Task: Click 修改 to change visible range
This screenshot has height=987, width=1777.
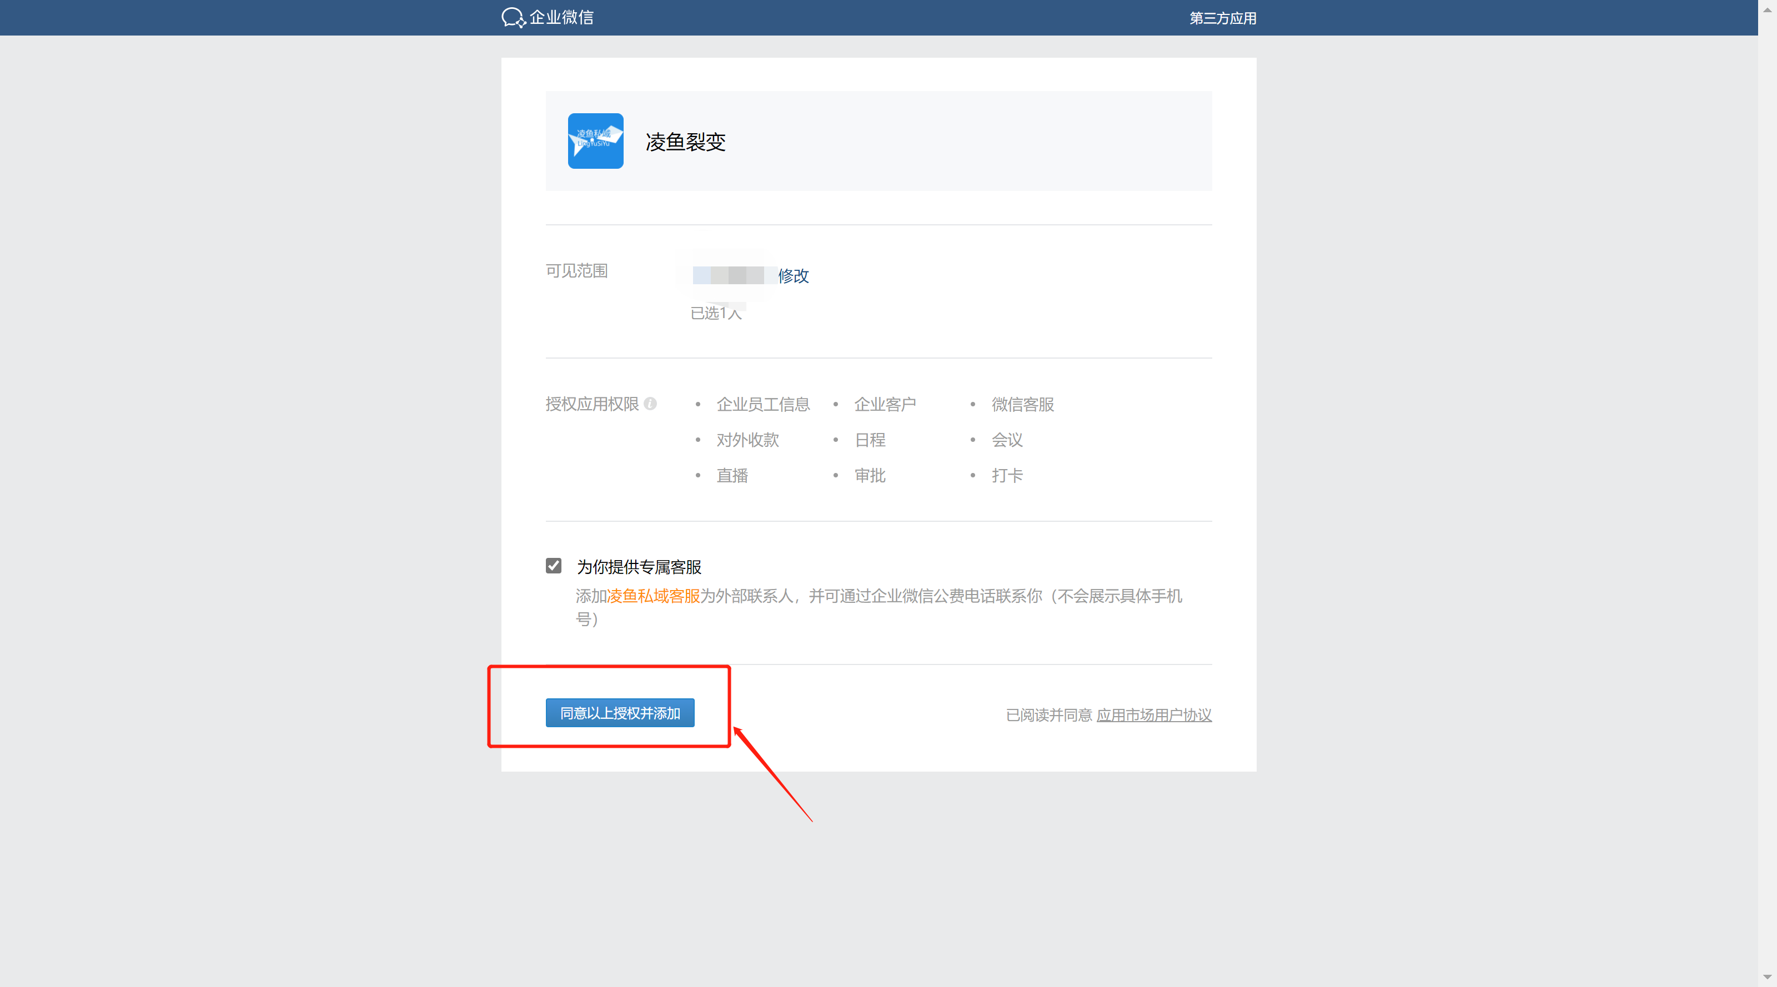Action: tap(794, 276)
